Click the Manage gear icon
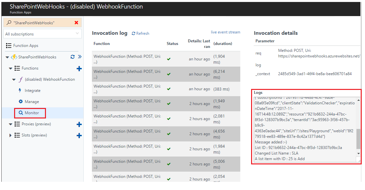 pyautogui.click(x=21, y=101)
